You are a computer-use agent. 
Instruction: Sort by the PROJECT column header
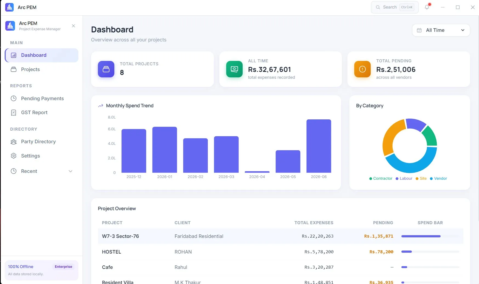coord(112,223)
